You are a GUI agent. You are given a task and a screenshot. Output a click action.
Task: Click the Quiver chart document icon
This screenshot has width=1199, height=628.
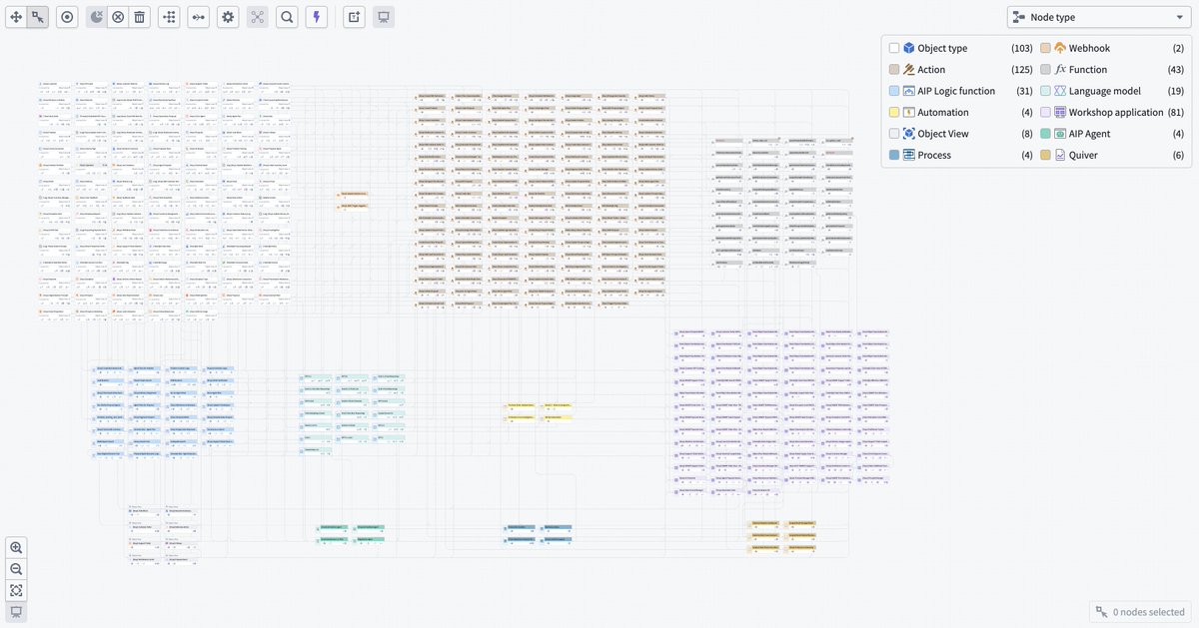coord(1060,155)
